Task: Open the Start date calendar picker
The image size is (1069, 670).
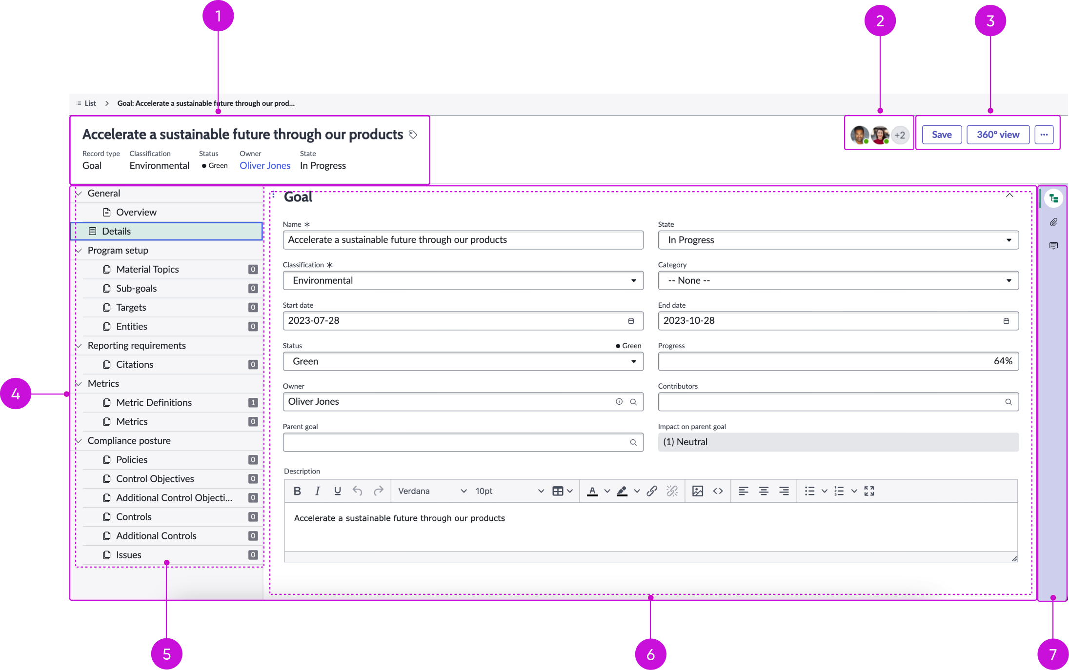Action: 631,321
